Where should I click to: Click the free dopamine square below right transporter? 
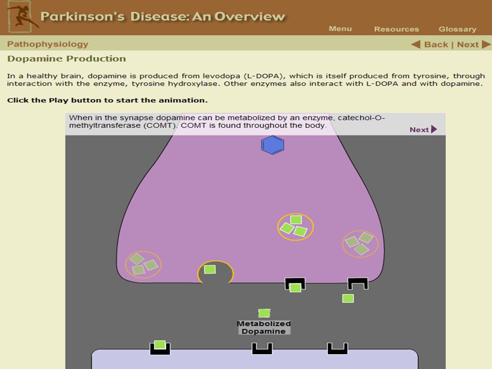click(348, 298)
